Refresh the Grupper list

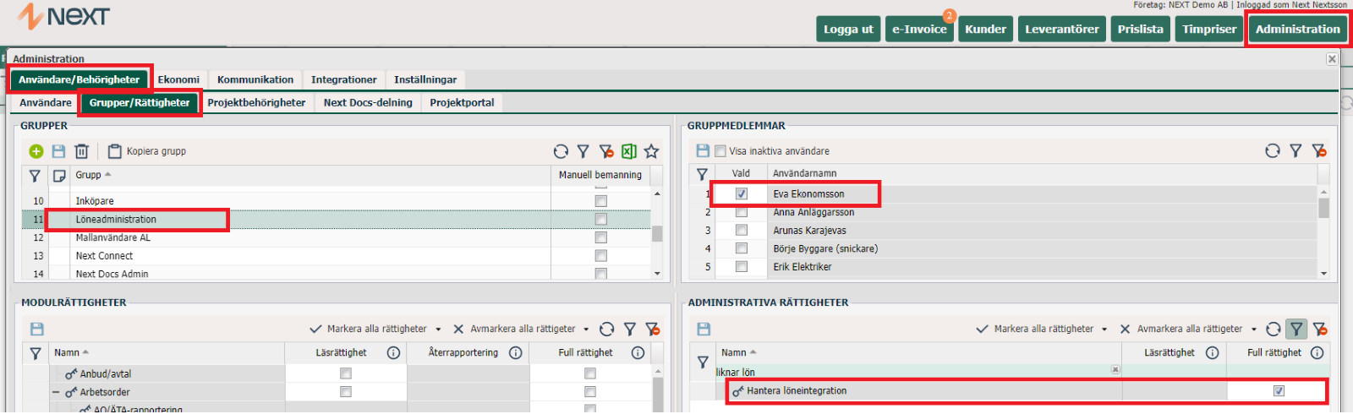(561, 151)
